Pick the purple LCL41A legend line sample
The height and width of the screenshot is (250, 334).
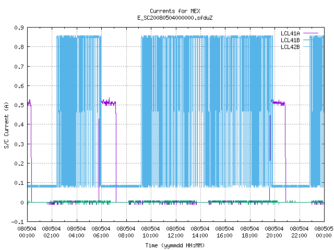(311, 33)
